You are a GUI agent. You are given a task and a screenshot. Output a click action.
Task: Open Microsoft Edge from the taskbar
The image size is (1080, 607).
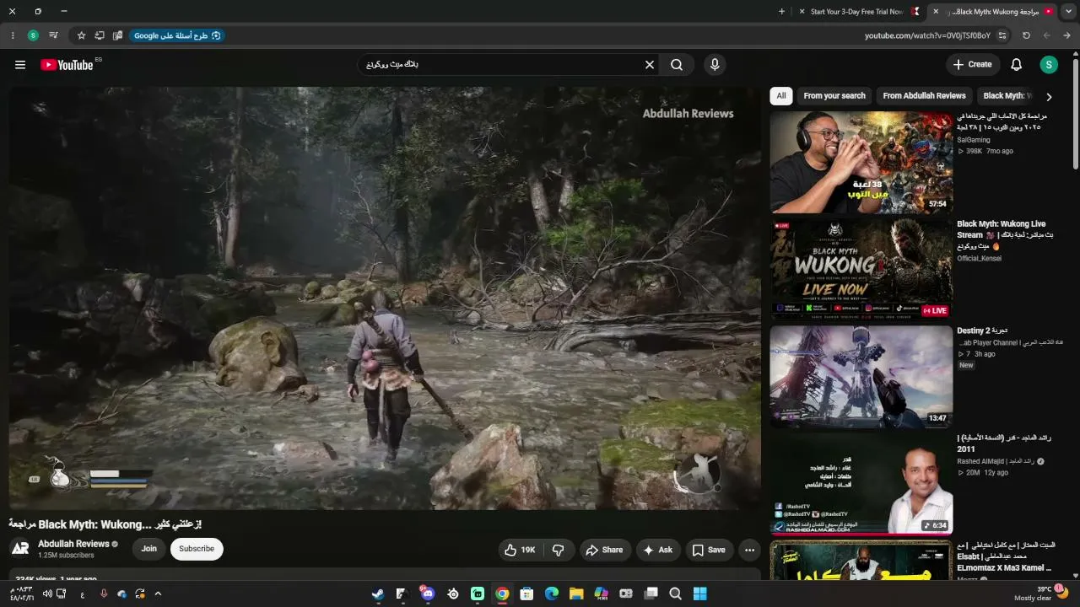click(552, 594)
